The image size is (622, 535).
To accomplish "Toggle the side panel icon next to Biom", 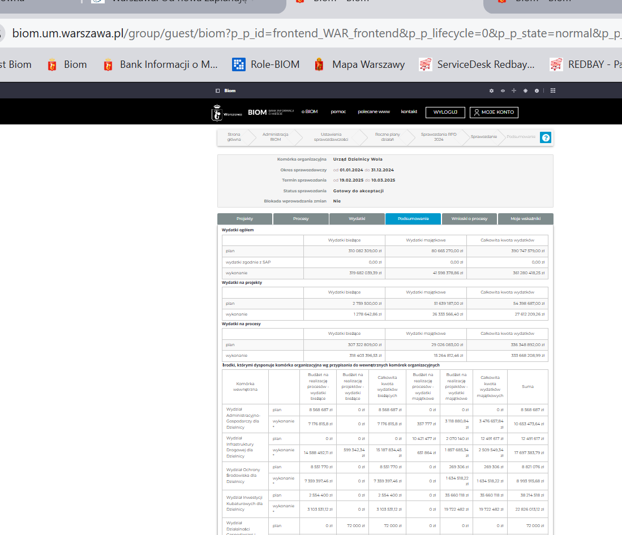I will pos(217,90).
